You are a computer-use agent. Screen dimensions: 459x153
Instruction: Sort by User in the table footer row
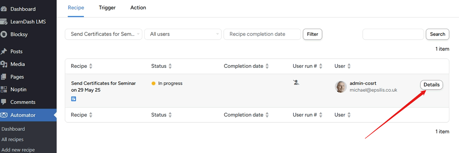[x=342, y=115]
